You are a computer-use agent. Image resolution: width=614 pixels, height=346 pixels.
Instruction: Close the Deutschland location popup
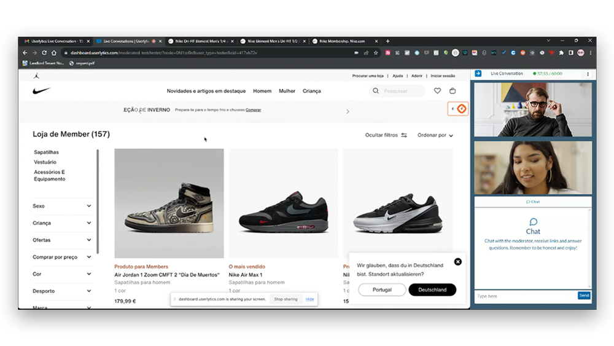point(458,262)
